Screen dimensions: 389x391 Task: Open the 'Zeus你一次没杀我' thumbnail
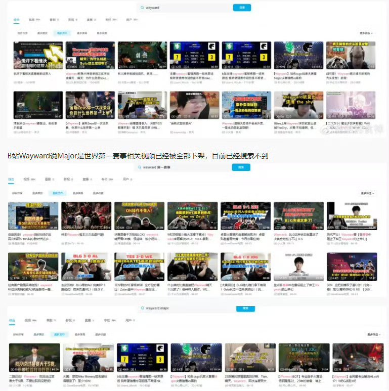90,105
